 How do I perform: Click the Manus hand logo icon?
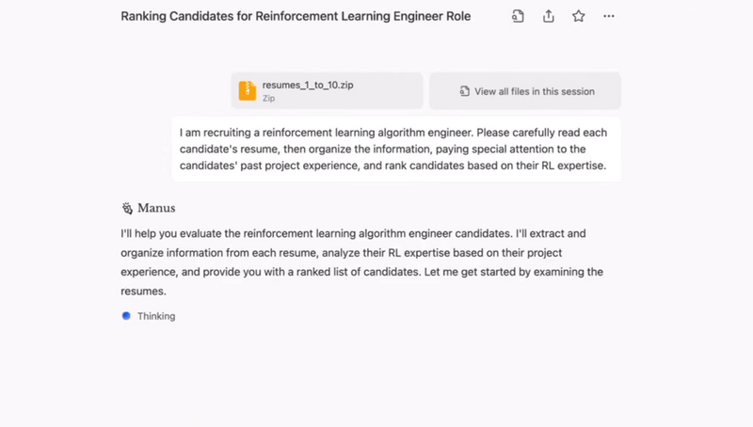pyautogui.click(x=127, y=208)
